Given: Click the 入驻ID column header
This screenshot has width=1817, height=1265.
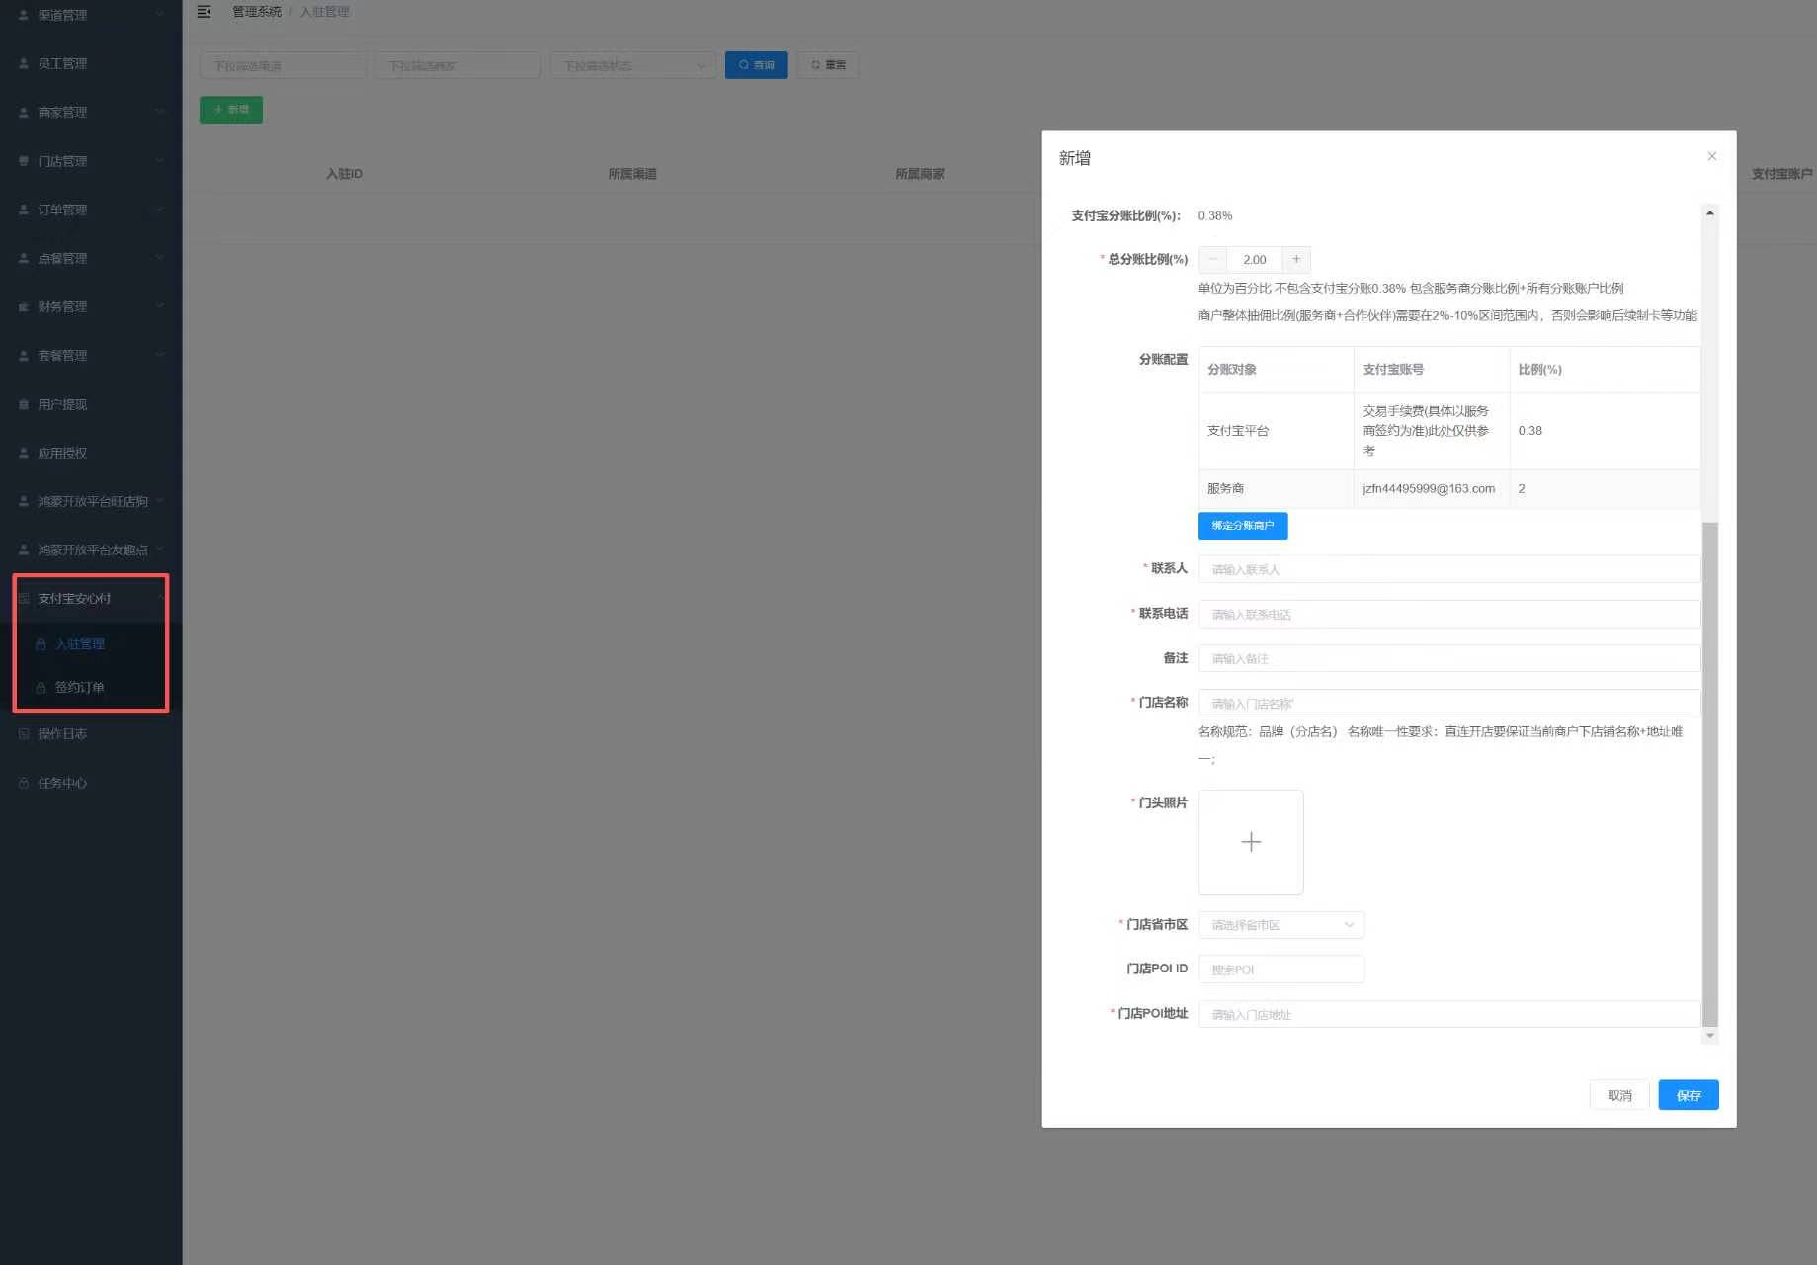Looking at the screenshot, I should pos(344,174).
